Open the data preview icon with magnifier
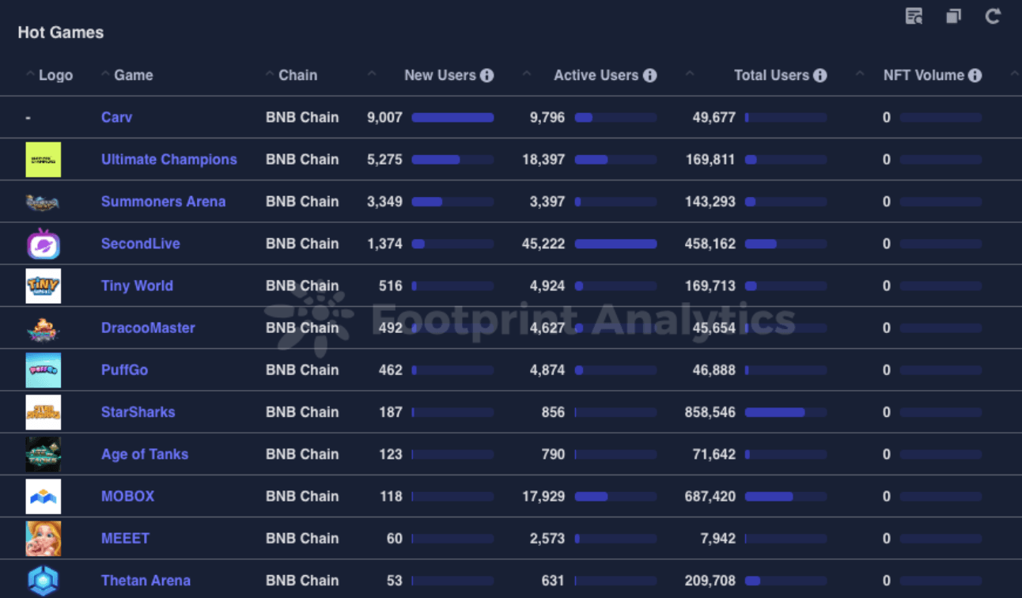The height and width of the screenshot is (598, 1022). pos(914,16)
